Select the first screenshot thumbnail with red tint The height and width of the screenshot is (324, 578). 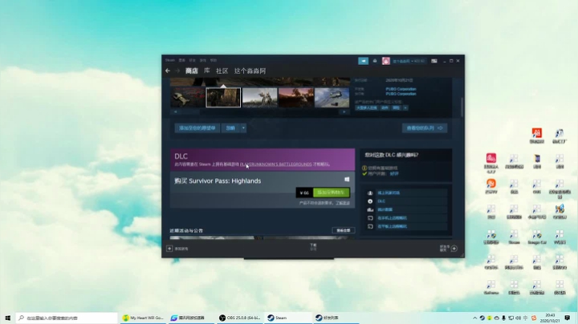[188, 97]
